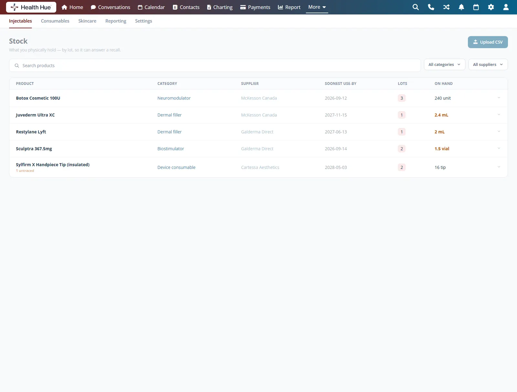Expand the Sylfirm X Handpiece Tip row chevron
Viewport: 517px width, 392px height.
pos(499,167)
